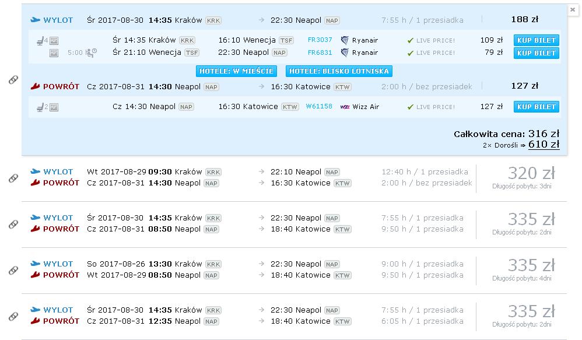Viewport: 582px width, 340px height.
Task: Click live price checkmark on the Wizz Air segment row
Action: click(410, 107)
